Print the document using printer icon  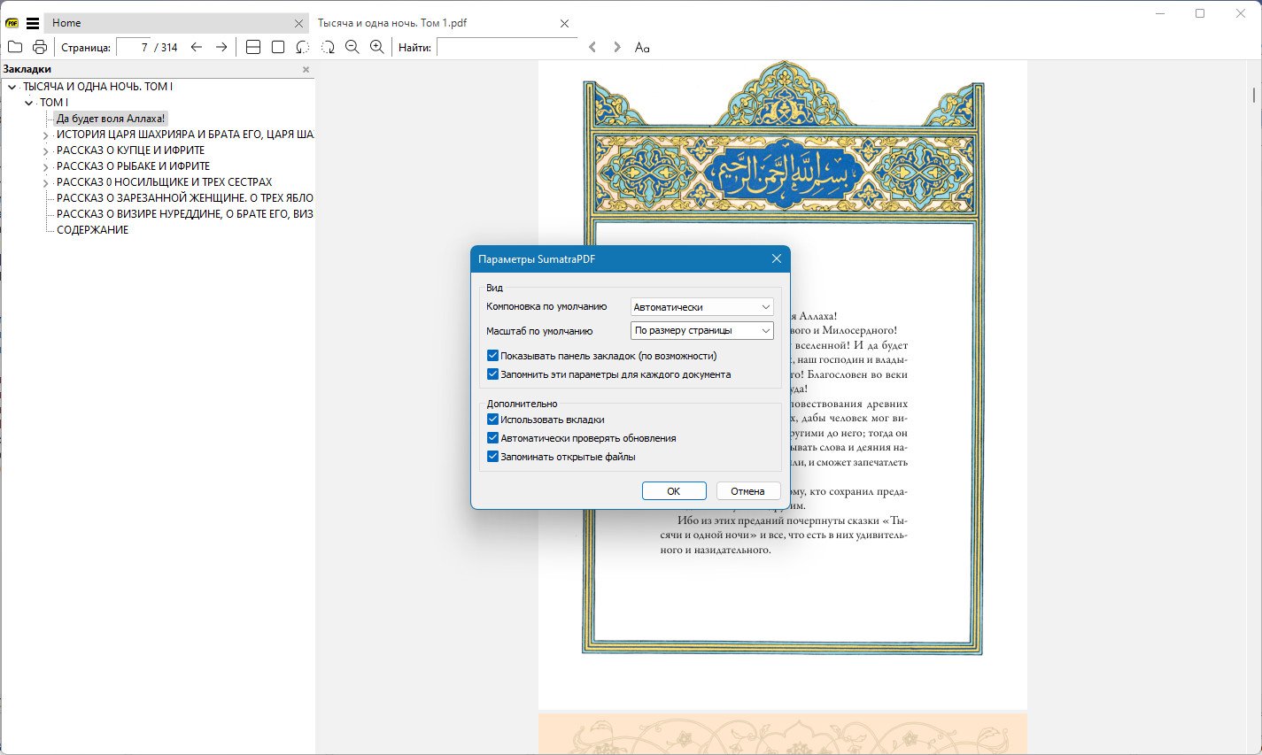point(40,47)
